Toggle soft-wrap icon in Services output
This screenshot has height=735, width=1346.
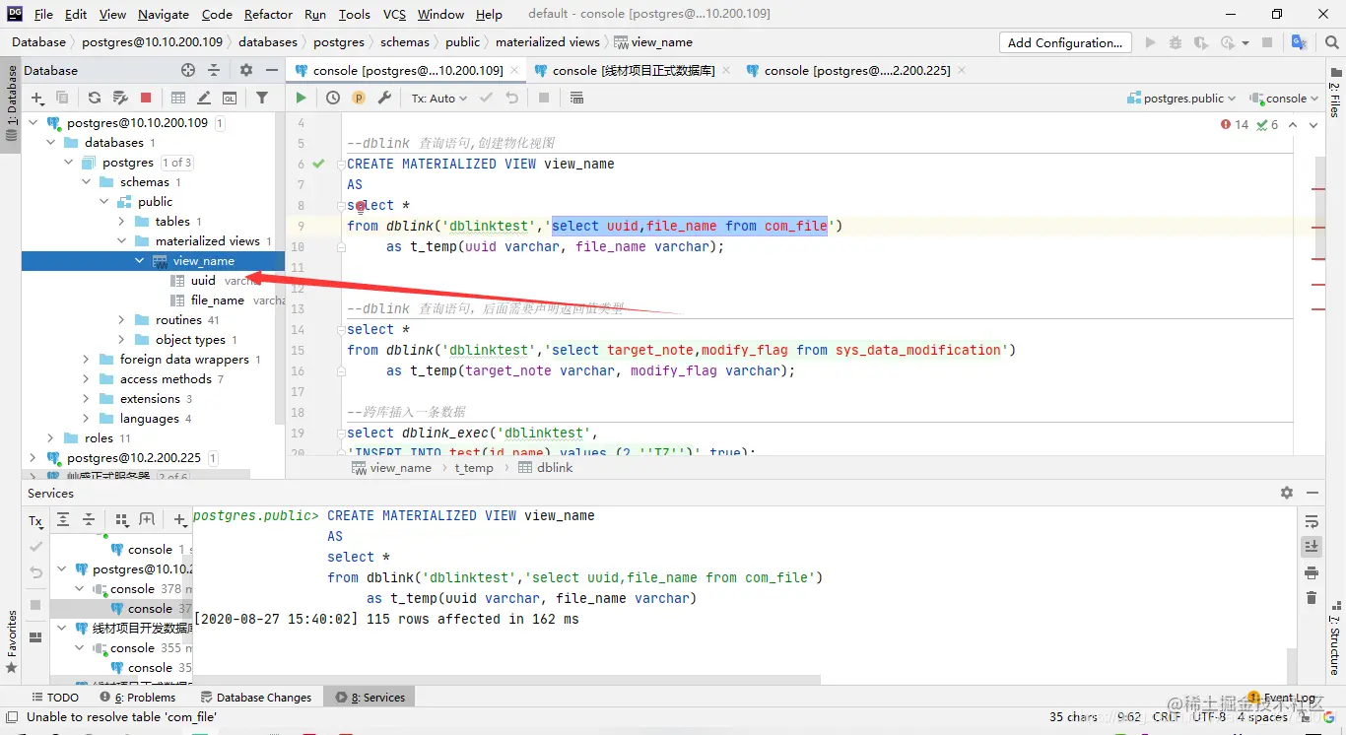[1312, 521]
